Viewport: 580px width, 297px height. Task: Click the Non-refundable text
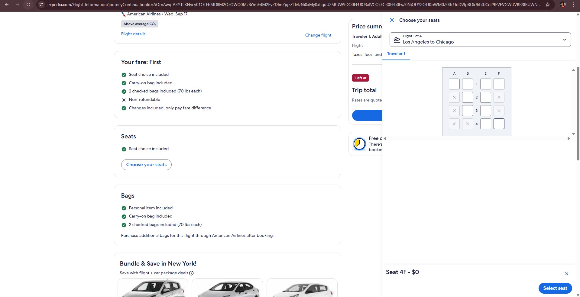coord(144,99)
